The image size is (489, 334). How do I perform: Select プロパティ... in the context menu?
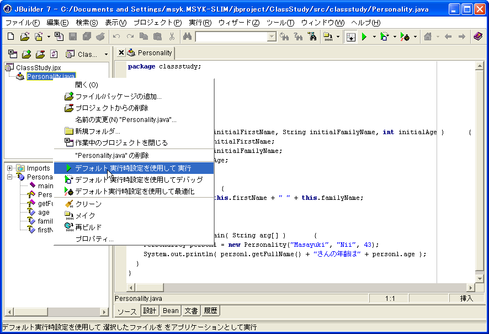click(94, 239)
